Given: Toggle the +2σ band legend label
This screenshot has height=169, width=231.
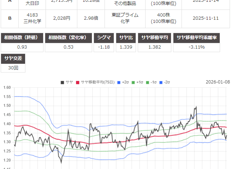Looking at the screenshot, I should pyautogui.click(x=125, y=82).
